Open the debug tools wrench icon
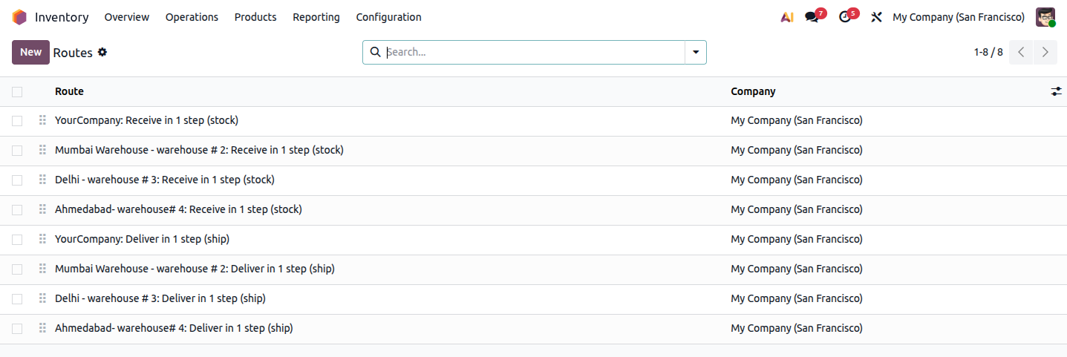Screen dimensions: 1067x357 click(x=876, y=17)
